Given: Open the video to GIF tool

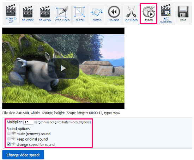Looking at the screenshot, I should coord(11,13).
